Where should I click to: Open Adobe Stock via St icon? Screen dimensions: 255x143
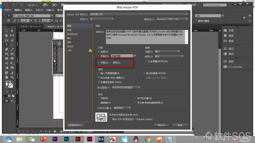pyautogui.click(x=21, y=5)
